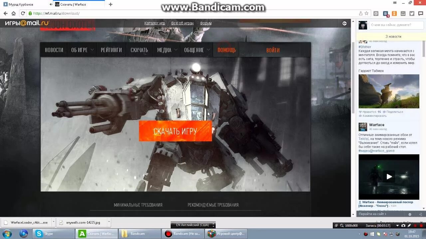
Task: Open the ПОМОЩЬ menu item
Action: 227,50
